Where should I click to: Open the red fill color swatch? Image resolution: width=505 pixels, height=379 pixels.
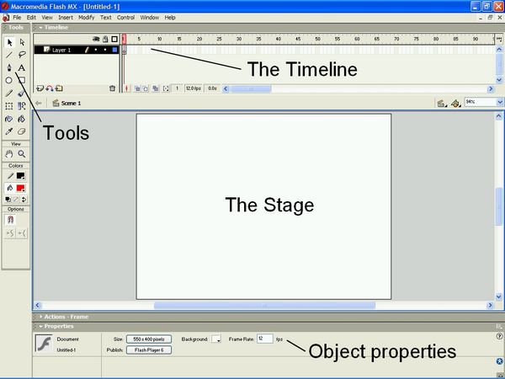click(22, 188)
